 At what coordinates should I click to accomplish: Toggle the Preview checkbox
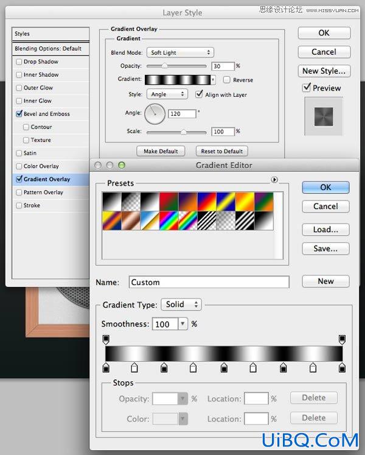click(306, 87)
